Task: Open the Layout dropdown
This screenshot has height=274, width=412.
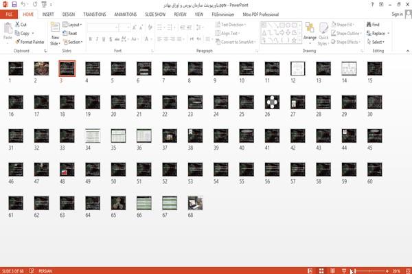Action: 72,25
